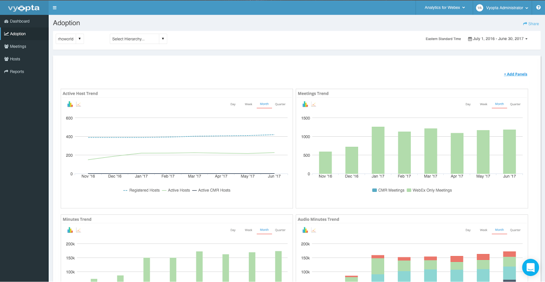The width and height of the screenshot is (545, 282).
Task: Click the + Add Panels link
Action: pos(515,74)
